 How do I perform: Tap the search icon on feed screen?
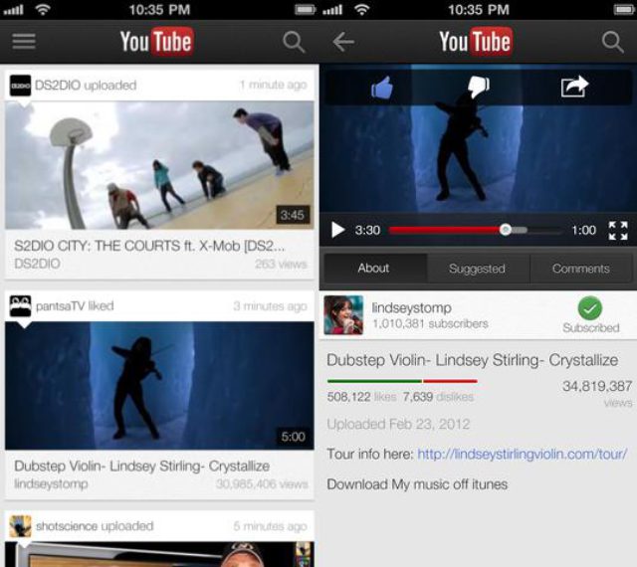[x=294, y=42]
